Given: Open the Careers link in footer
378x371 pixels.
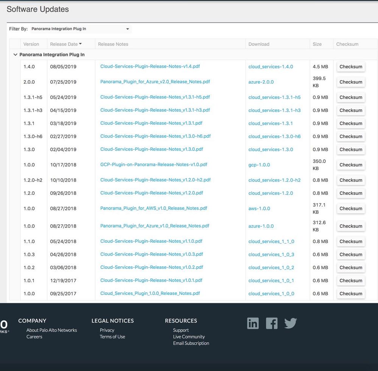Looking at the screenshot, I should click(x=34, y=337).
